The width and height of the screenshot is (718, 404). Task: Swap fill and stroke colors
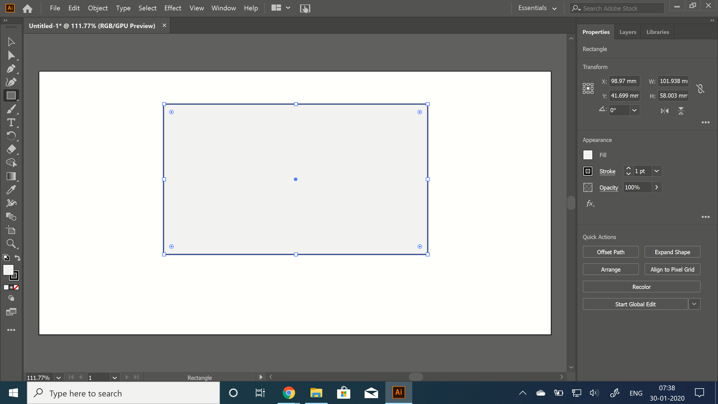tap(17, 258)
